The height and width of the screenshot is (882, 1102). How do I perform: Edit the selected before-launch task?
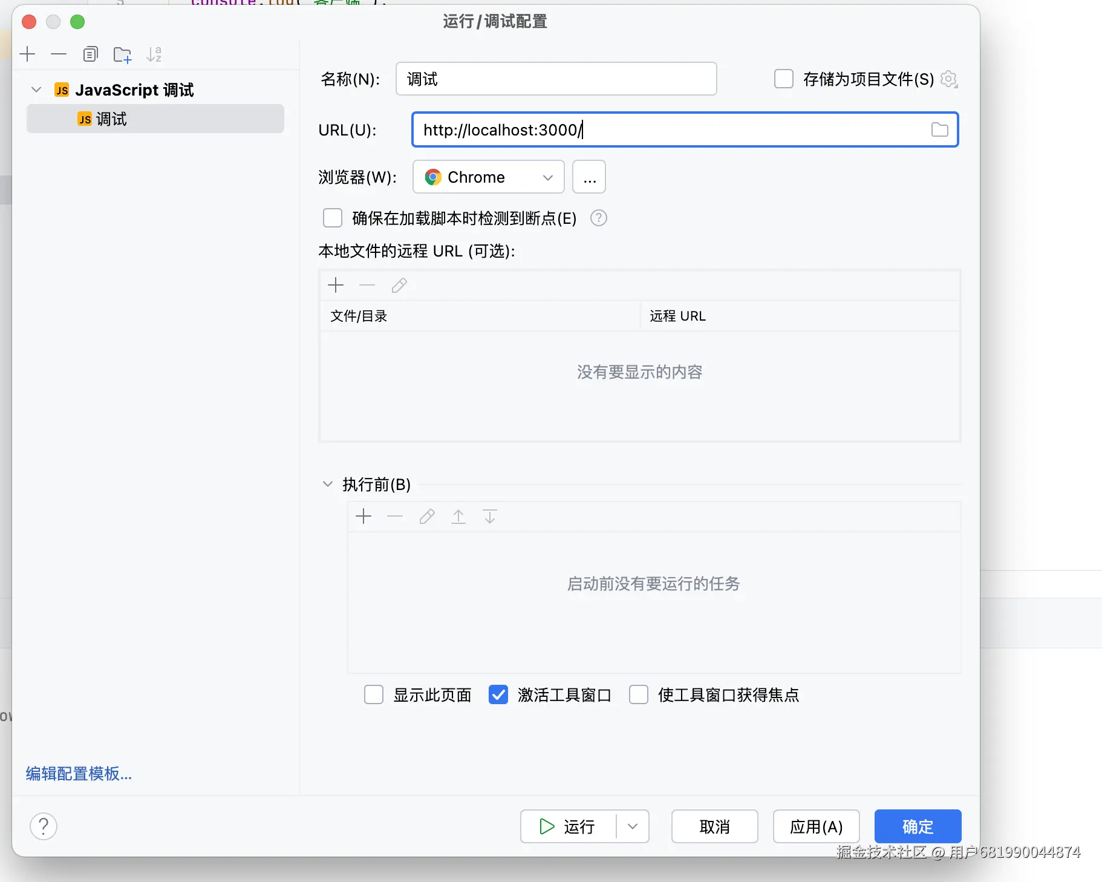(x=427, y=516)
